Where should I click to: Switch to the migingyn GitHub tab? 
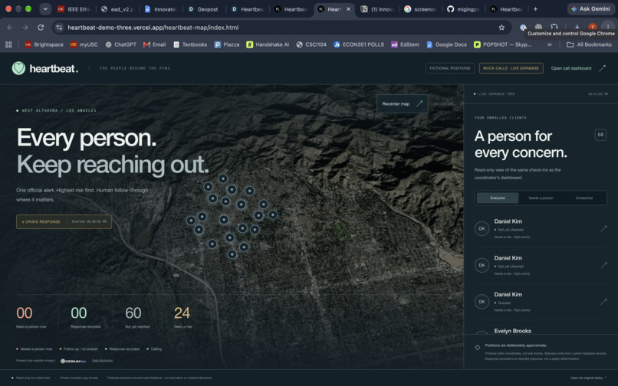(x=464, y=9)
